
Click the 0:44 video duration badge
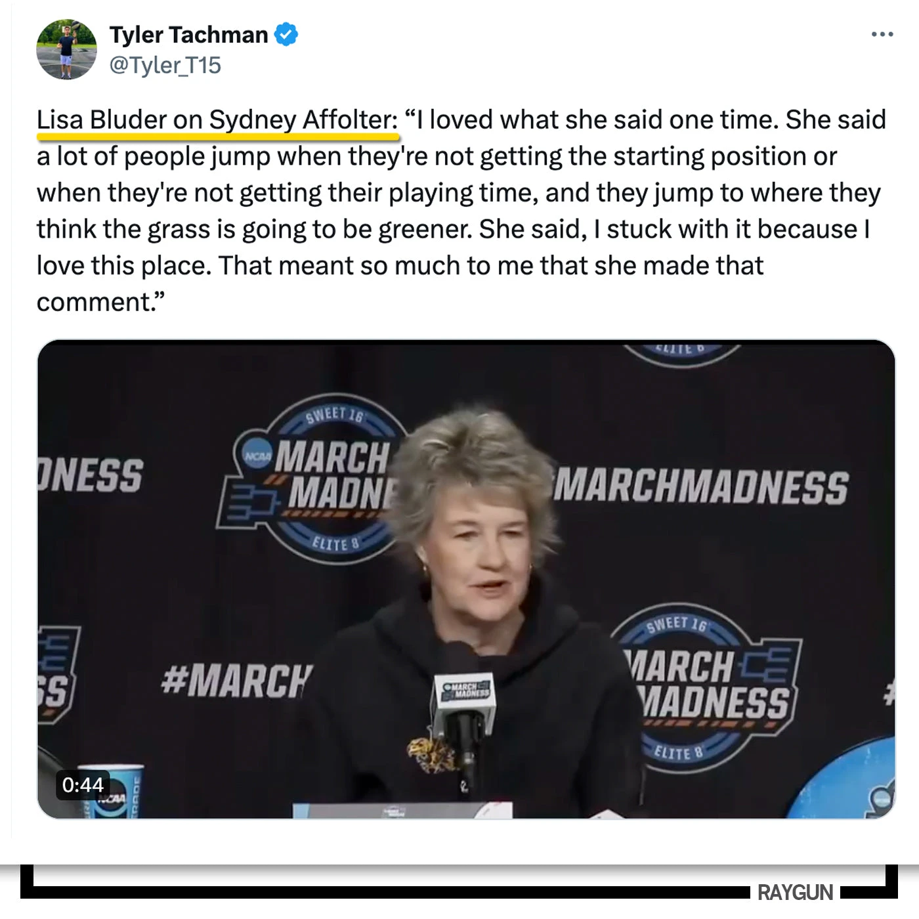pos(83,784)
